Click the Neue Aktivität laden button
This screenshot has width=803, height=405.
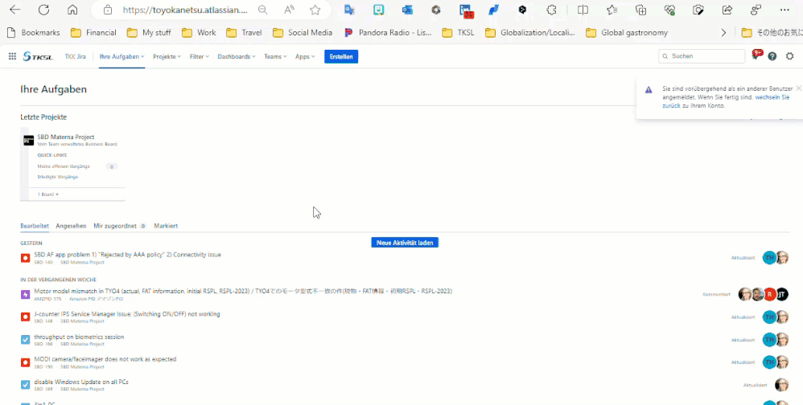(405, 243)
